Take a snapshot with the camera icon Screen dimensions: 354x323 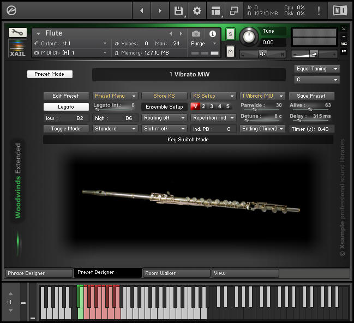[x=196, y=34]
